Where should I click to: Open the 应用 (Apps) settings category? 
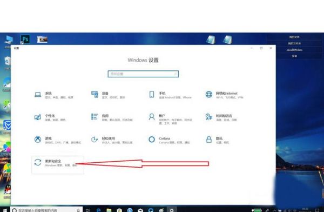(x=112, y=117)
